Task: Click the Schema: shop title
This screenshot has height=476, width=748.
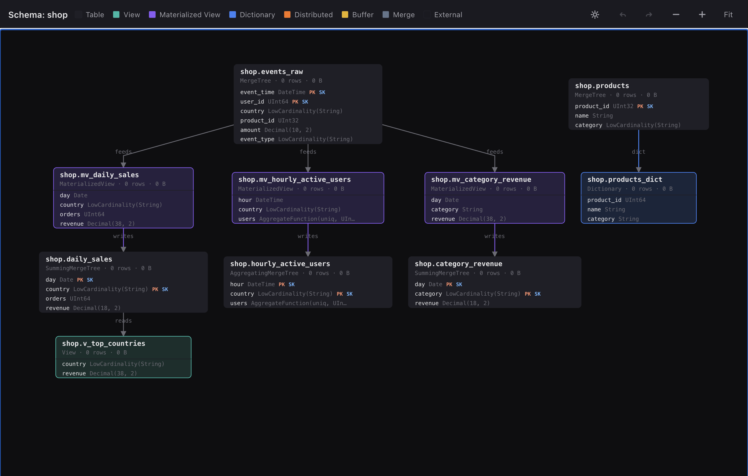Action: pos(38,15)
